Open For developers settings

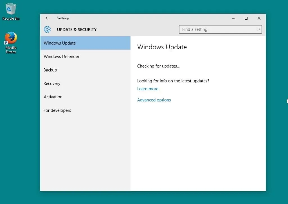[x=85, y=110]
